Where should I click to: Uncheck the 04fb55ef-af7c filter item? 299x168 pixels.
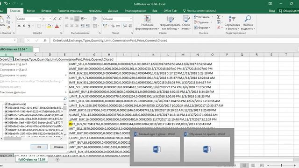pos(6,115)
